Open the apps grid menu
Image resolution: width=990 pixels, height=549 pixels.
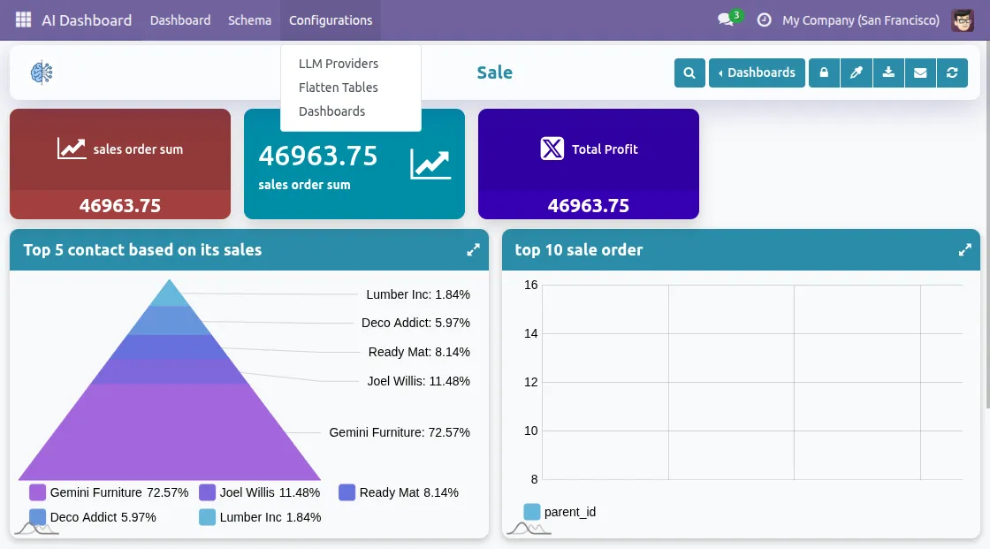pyautogui.click(x=23, y=19)
